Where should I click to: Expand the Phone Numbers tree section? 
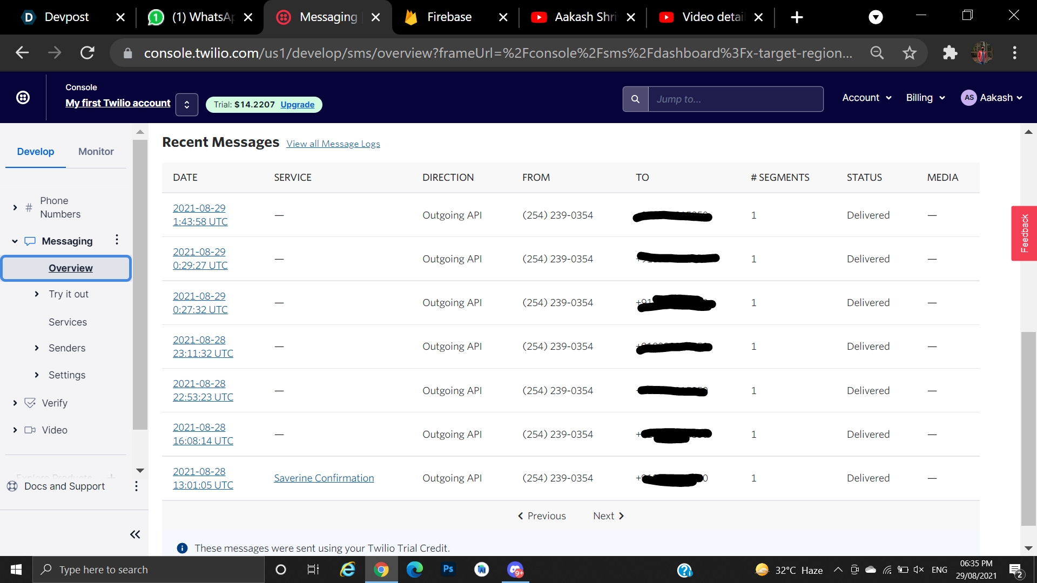(x=15, y=207)
